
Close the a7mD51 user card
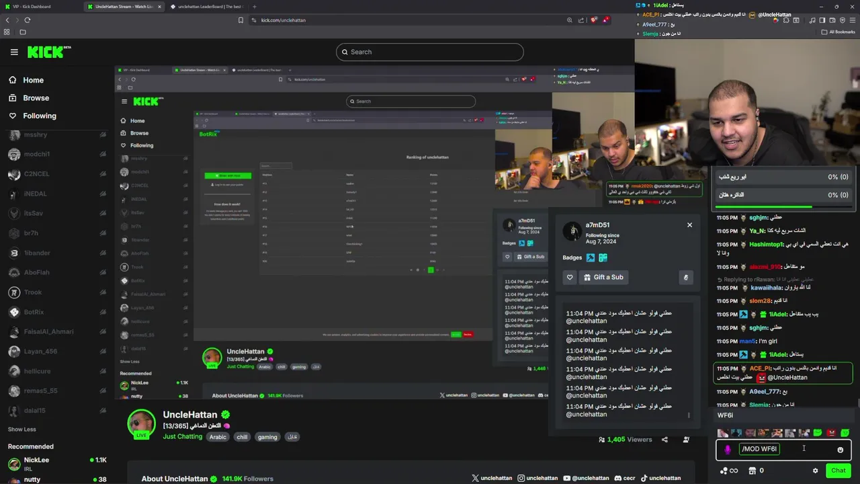(x=689, y=225)
